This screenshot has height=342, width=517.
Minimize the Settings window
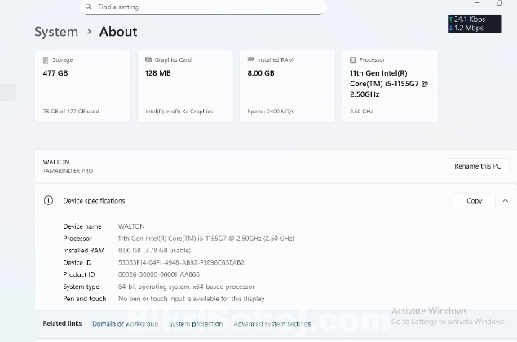477,3
